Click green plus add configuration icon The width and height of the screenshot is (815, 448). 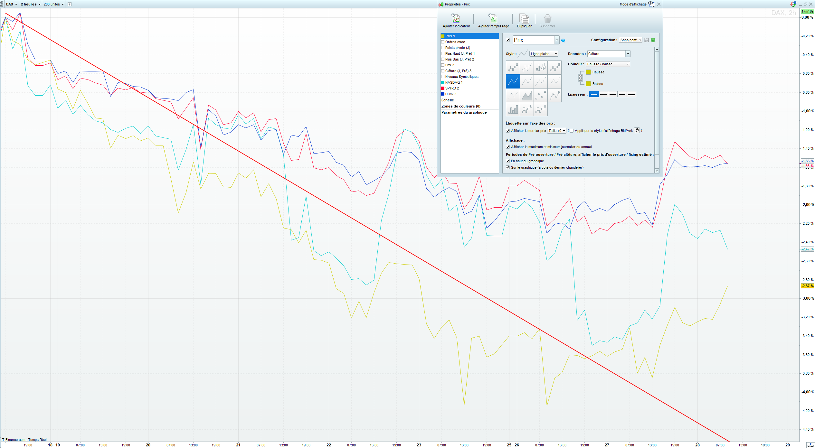point(653,40)
